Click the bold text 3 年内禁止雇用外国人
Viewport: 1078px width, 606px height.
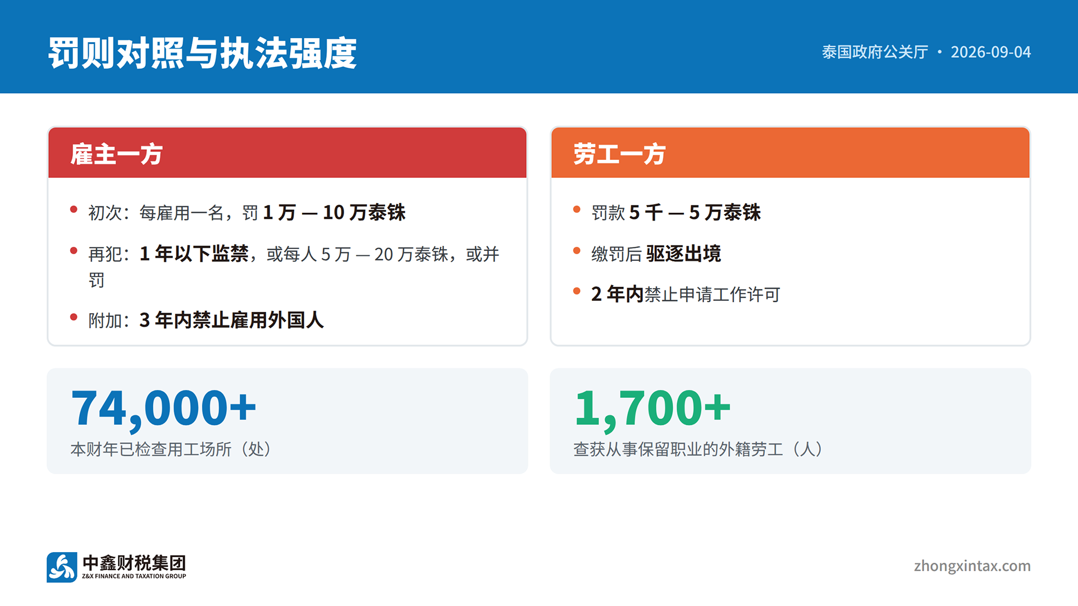click(231, 320)
